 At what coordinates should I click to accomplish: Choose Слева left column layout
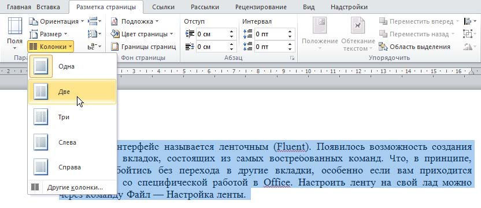72,142
